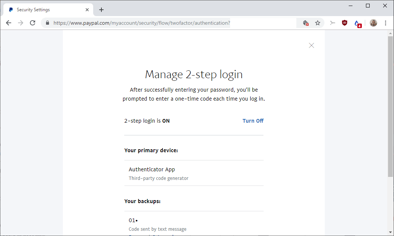Image resolution: width=394 pixels, height=236 pixels.
Task: Click the 'Your primary device:' label
Action: point(151,150)
